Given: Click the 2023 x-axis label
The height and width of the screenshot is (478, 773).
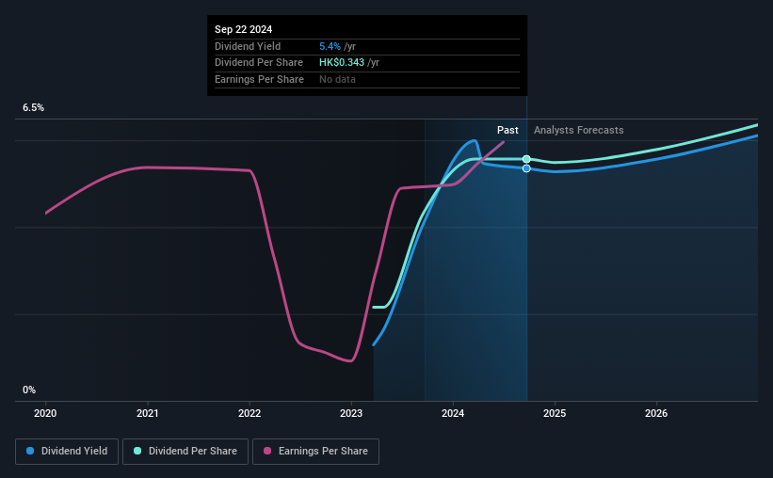Looking at the screenshot, I should (x=351, y=413).
